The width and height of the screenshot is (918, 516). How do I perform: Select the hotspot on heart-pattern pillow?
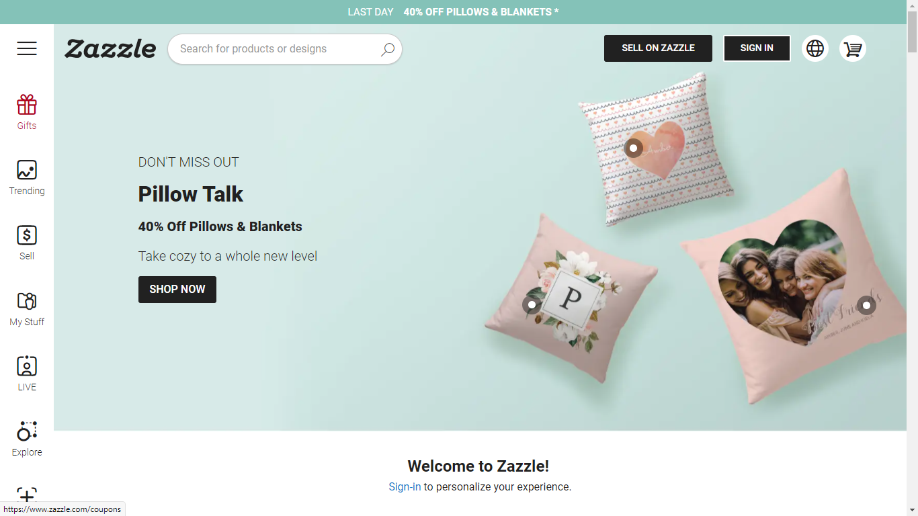click(x=633, y=148)
